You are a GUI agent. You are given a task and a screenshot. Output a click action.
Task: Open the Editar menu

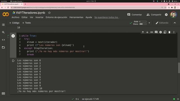(24, 17)
